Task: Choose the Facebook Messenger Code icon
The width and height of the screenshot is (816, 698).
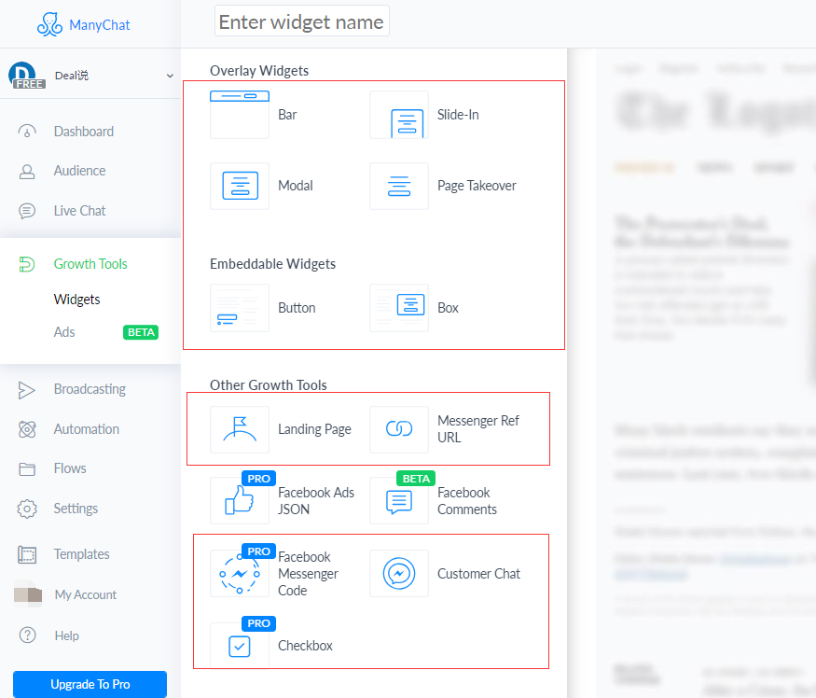Action: pos(240,574)
